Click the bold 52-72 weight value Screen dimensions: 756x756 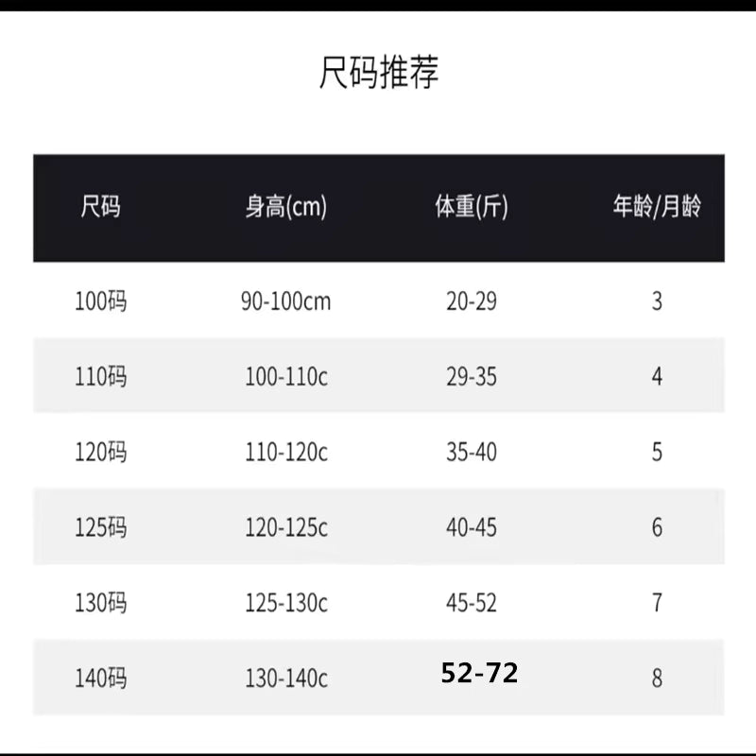pyautogui.click(x=480, y=674)
